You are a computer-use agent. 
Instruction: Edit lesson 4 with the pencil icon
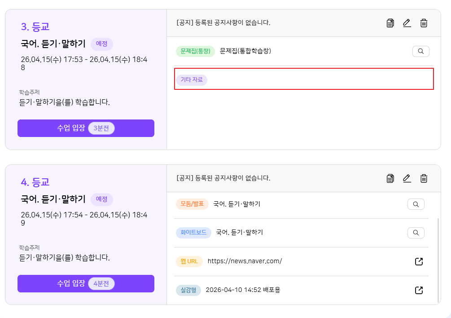tap(407, 178)
